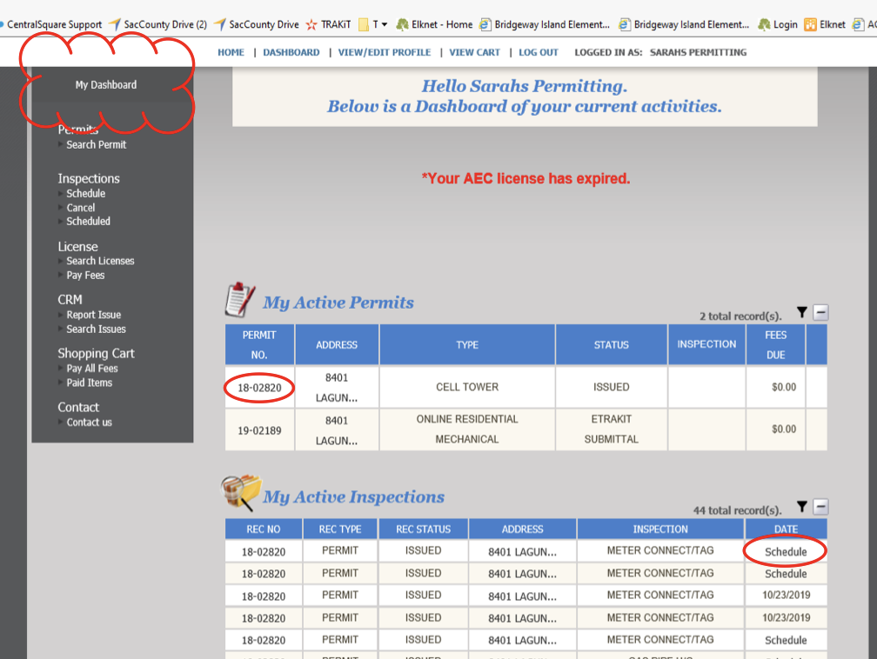Viewport: 877px width, 659px height.
Task: Select My Dashboard in the sidebar
Action: point(106,85)
